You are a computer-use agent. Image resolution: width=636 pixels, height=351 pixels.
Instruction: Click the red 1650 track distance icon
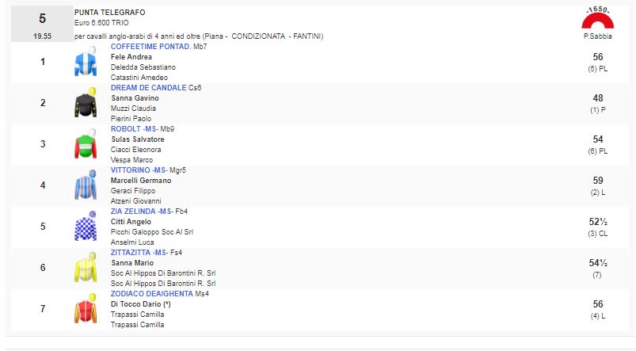click(597, 20)
